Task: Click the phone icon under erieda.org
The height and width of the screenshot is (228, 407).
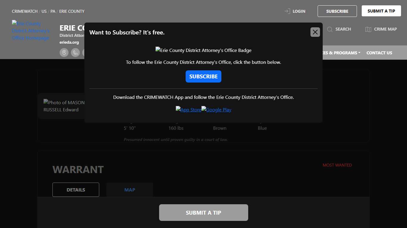Action: [75, 53]
